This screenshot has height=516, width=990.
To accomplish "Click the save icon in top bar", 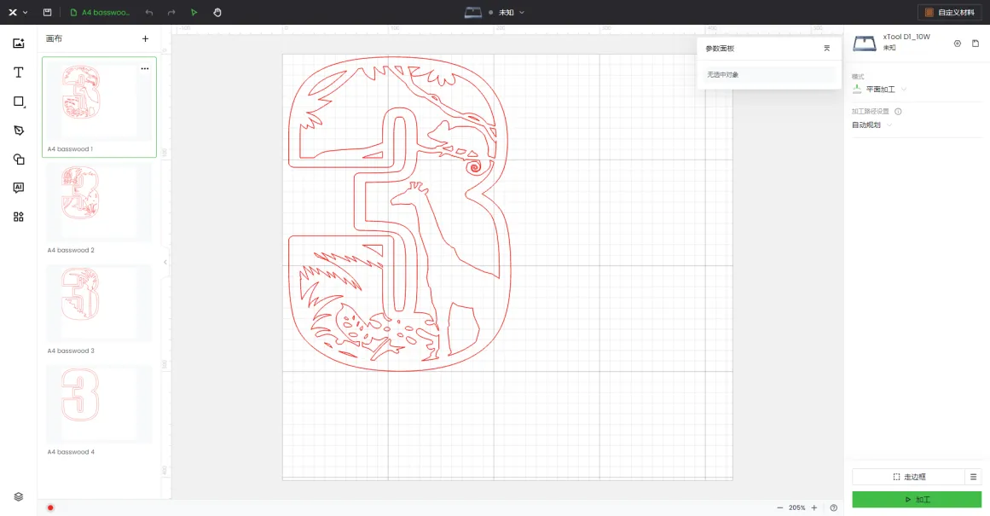I will point(47,13).
